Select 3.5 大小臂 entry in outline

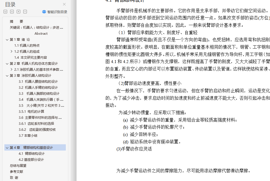coord(41,105)
